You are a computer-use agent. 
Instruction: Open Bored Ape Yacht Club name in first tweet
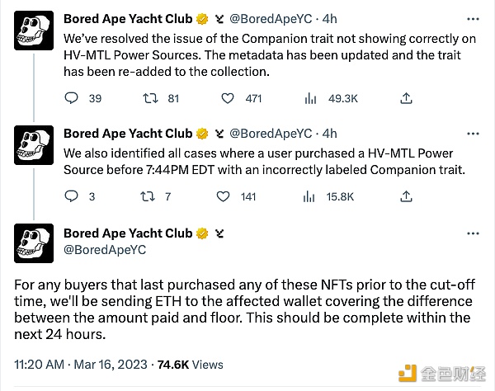click(128, 18)
